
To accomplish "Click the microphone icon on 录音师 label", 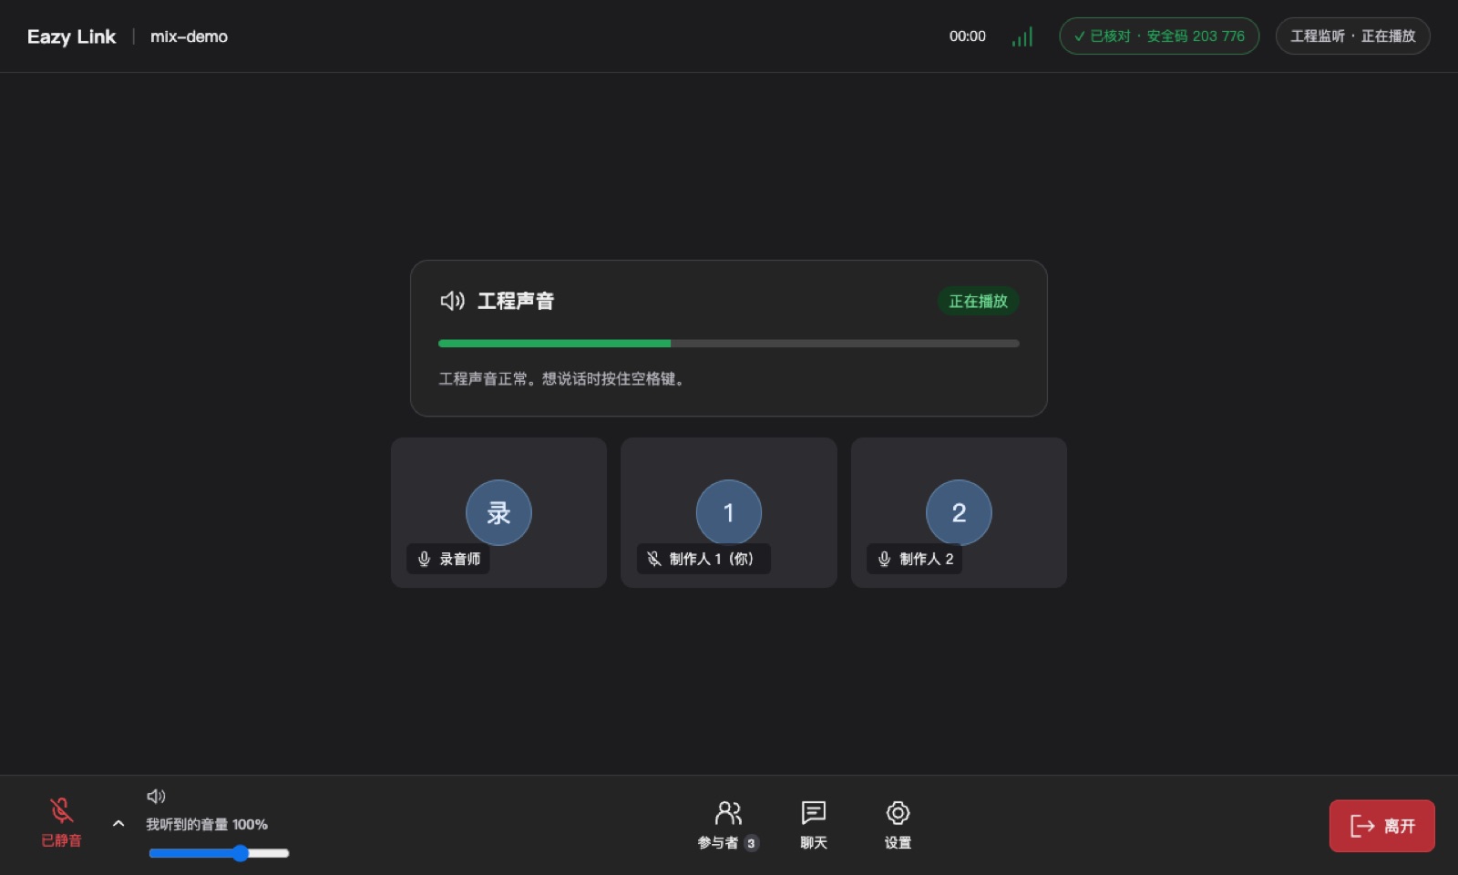I will click(424, 559).
